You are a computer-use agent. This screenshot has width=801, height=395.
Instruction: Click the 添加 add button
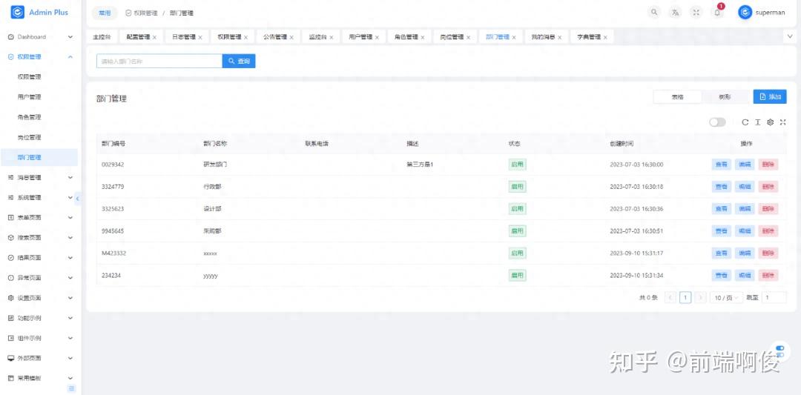click(x=770, y=96)
